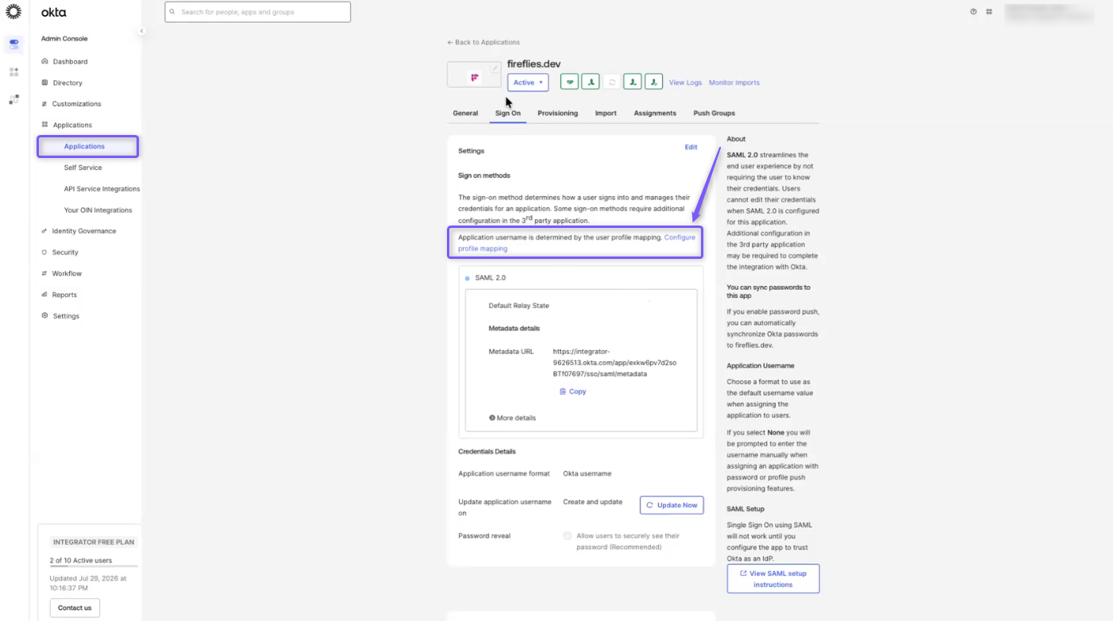1113x621 pixels.
Task: Select the Sign On tab
Action: click(x=508, y=114)
